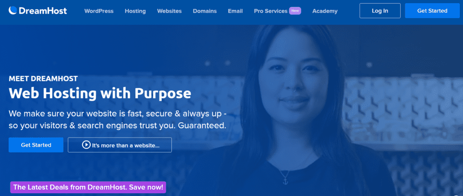Expand the Websites menu item
This screenshot has width=463, height=196.
[x=169, y=11]
